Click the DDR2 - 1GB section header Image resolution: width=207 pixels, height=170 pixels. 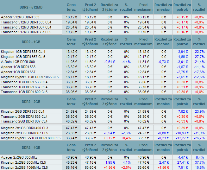[x=31, y=42]
